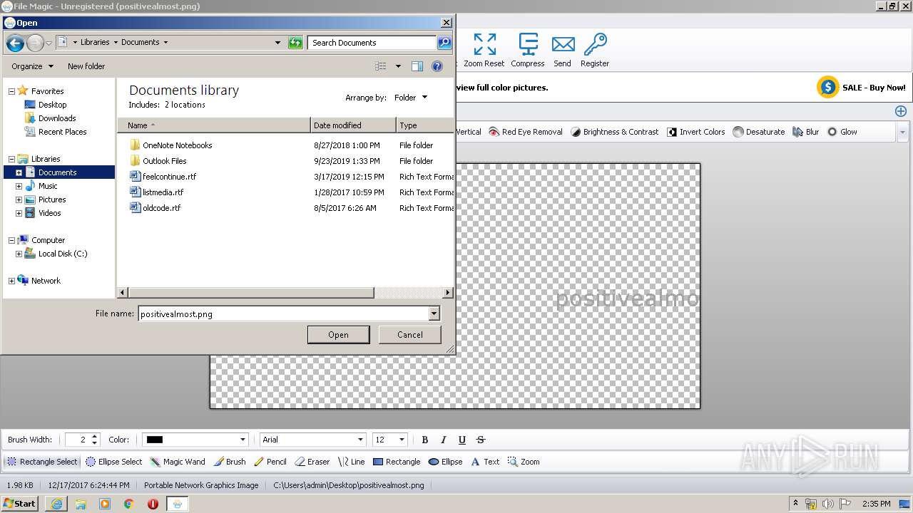Select the Rectangle Select tool

[x=42, y=462]
